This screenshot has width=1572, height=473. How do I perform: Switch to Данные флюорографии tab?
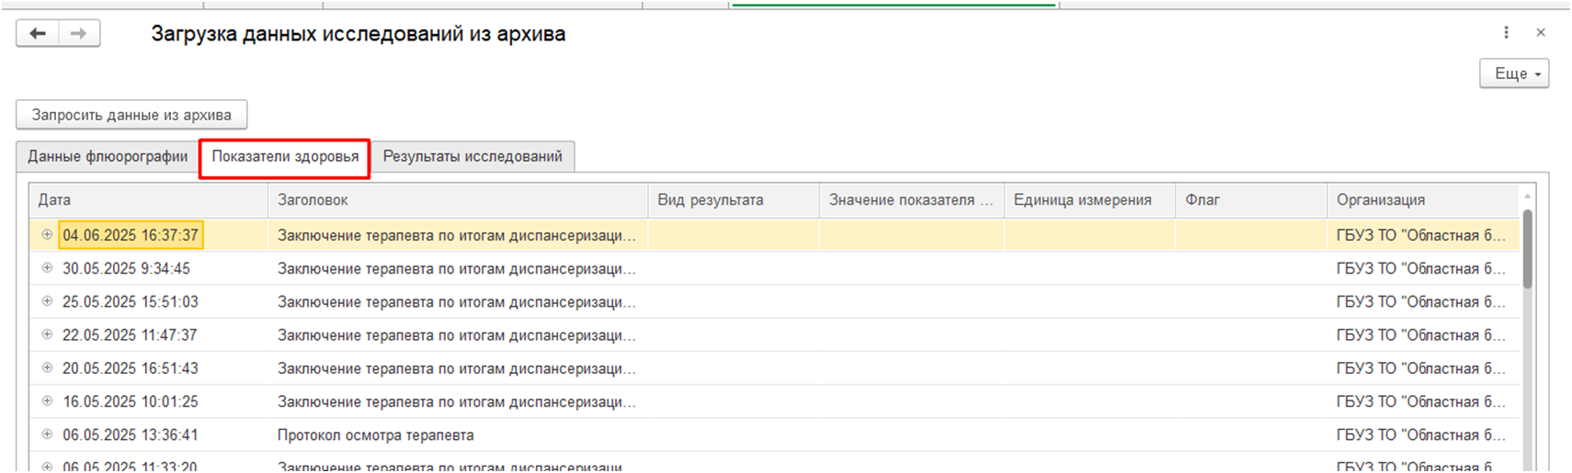(x=108, y=156)
